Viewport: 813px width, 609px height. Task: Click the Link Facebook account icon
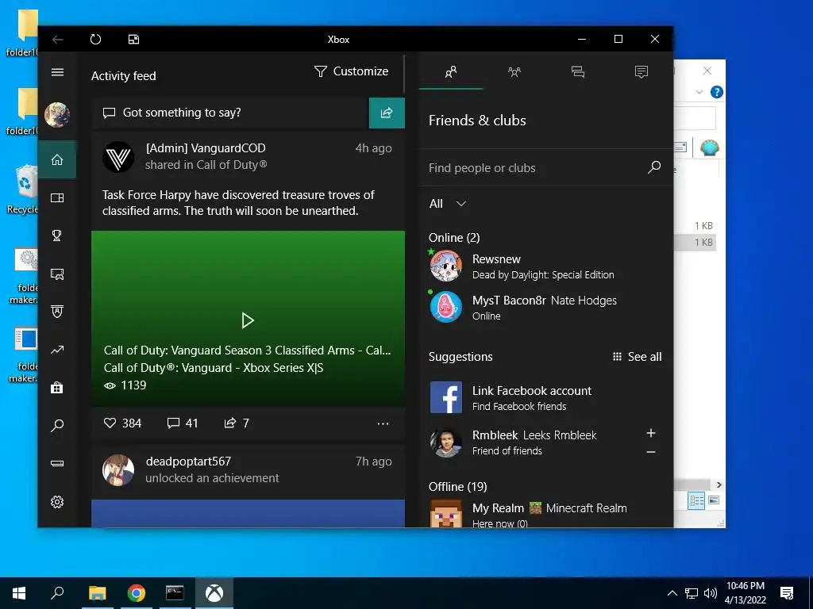[446, 398]
